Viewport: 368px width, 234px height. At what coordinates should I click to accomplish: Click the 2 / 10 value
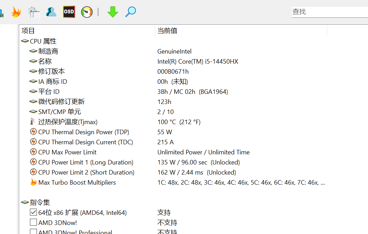coord(165,112)
